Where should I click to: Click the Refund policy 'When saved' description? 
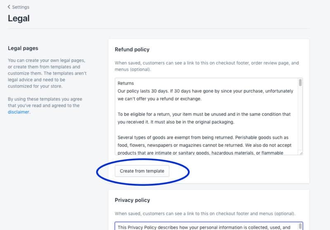(207, 66)
